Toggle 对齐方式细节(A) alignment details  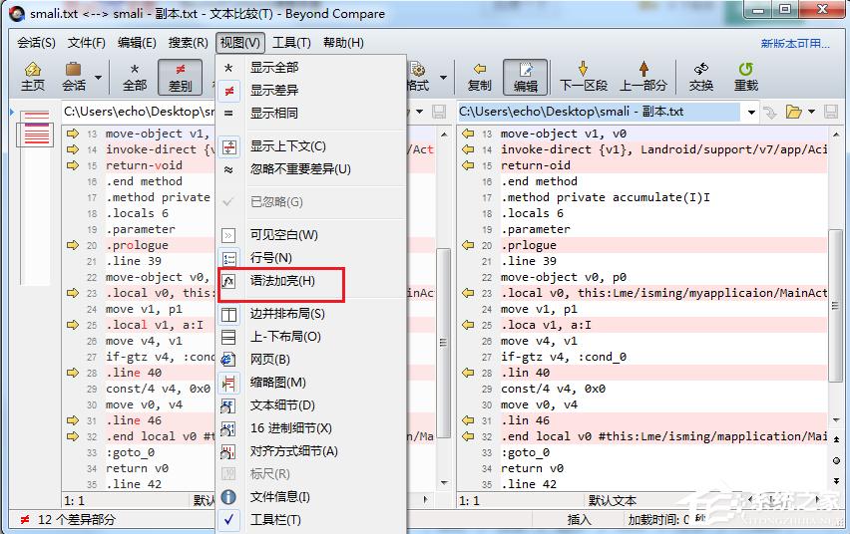pos(311,451)
